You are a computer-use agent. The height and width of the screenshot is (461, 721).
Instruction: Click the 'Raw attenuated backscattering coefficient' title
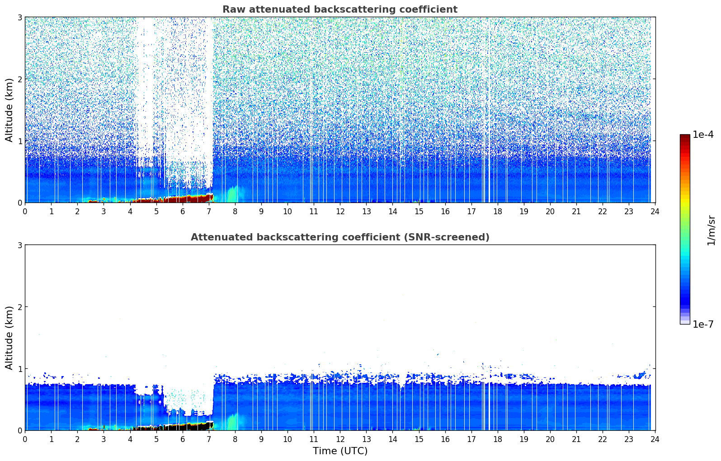339,9
